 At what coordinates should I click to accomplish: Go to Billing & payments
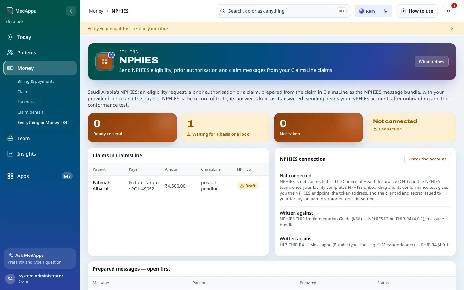click(36, 81)
